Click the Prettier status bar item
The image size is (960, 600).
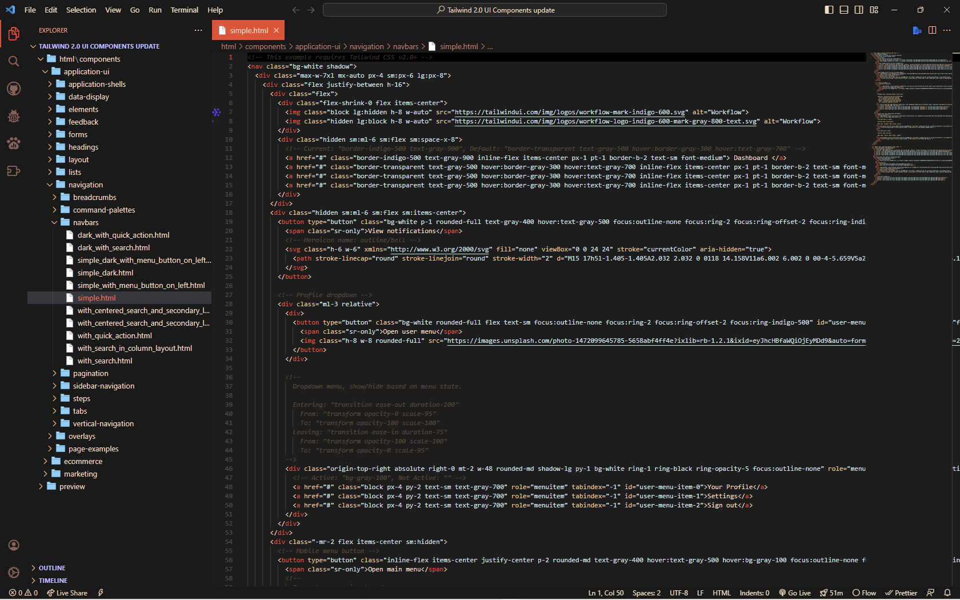901,593
